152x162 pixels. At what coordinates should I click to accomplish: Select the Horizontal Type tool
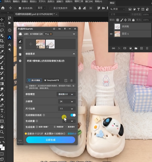click(2, 111)
